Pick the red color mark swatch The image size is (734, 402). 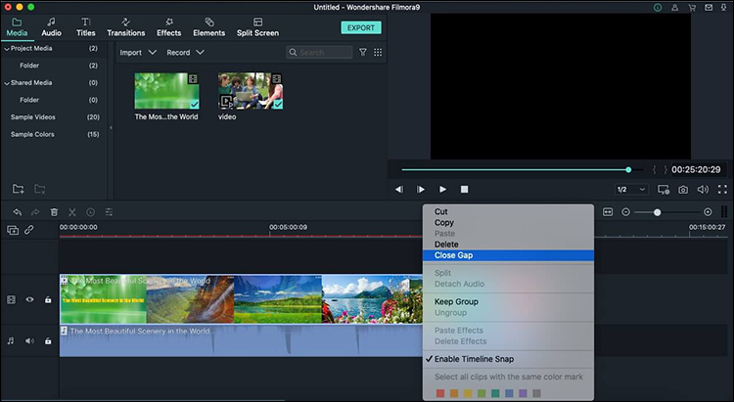[440, 393]
